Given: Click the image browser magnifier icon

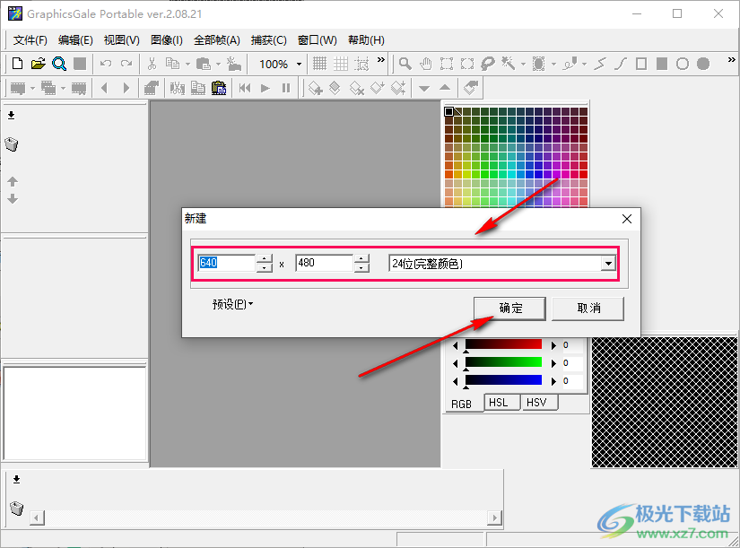Looking at the screenshot, I should click(59, 64).
